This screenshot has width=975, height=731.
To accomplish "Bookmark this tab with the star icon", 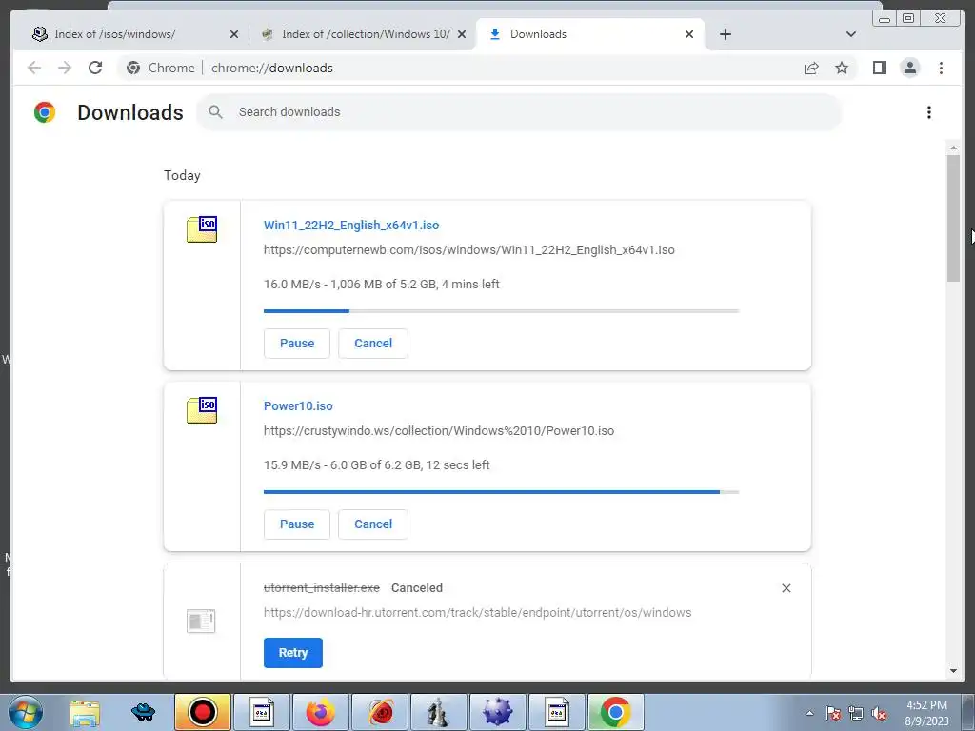I will [x=842, y=68].
